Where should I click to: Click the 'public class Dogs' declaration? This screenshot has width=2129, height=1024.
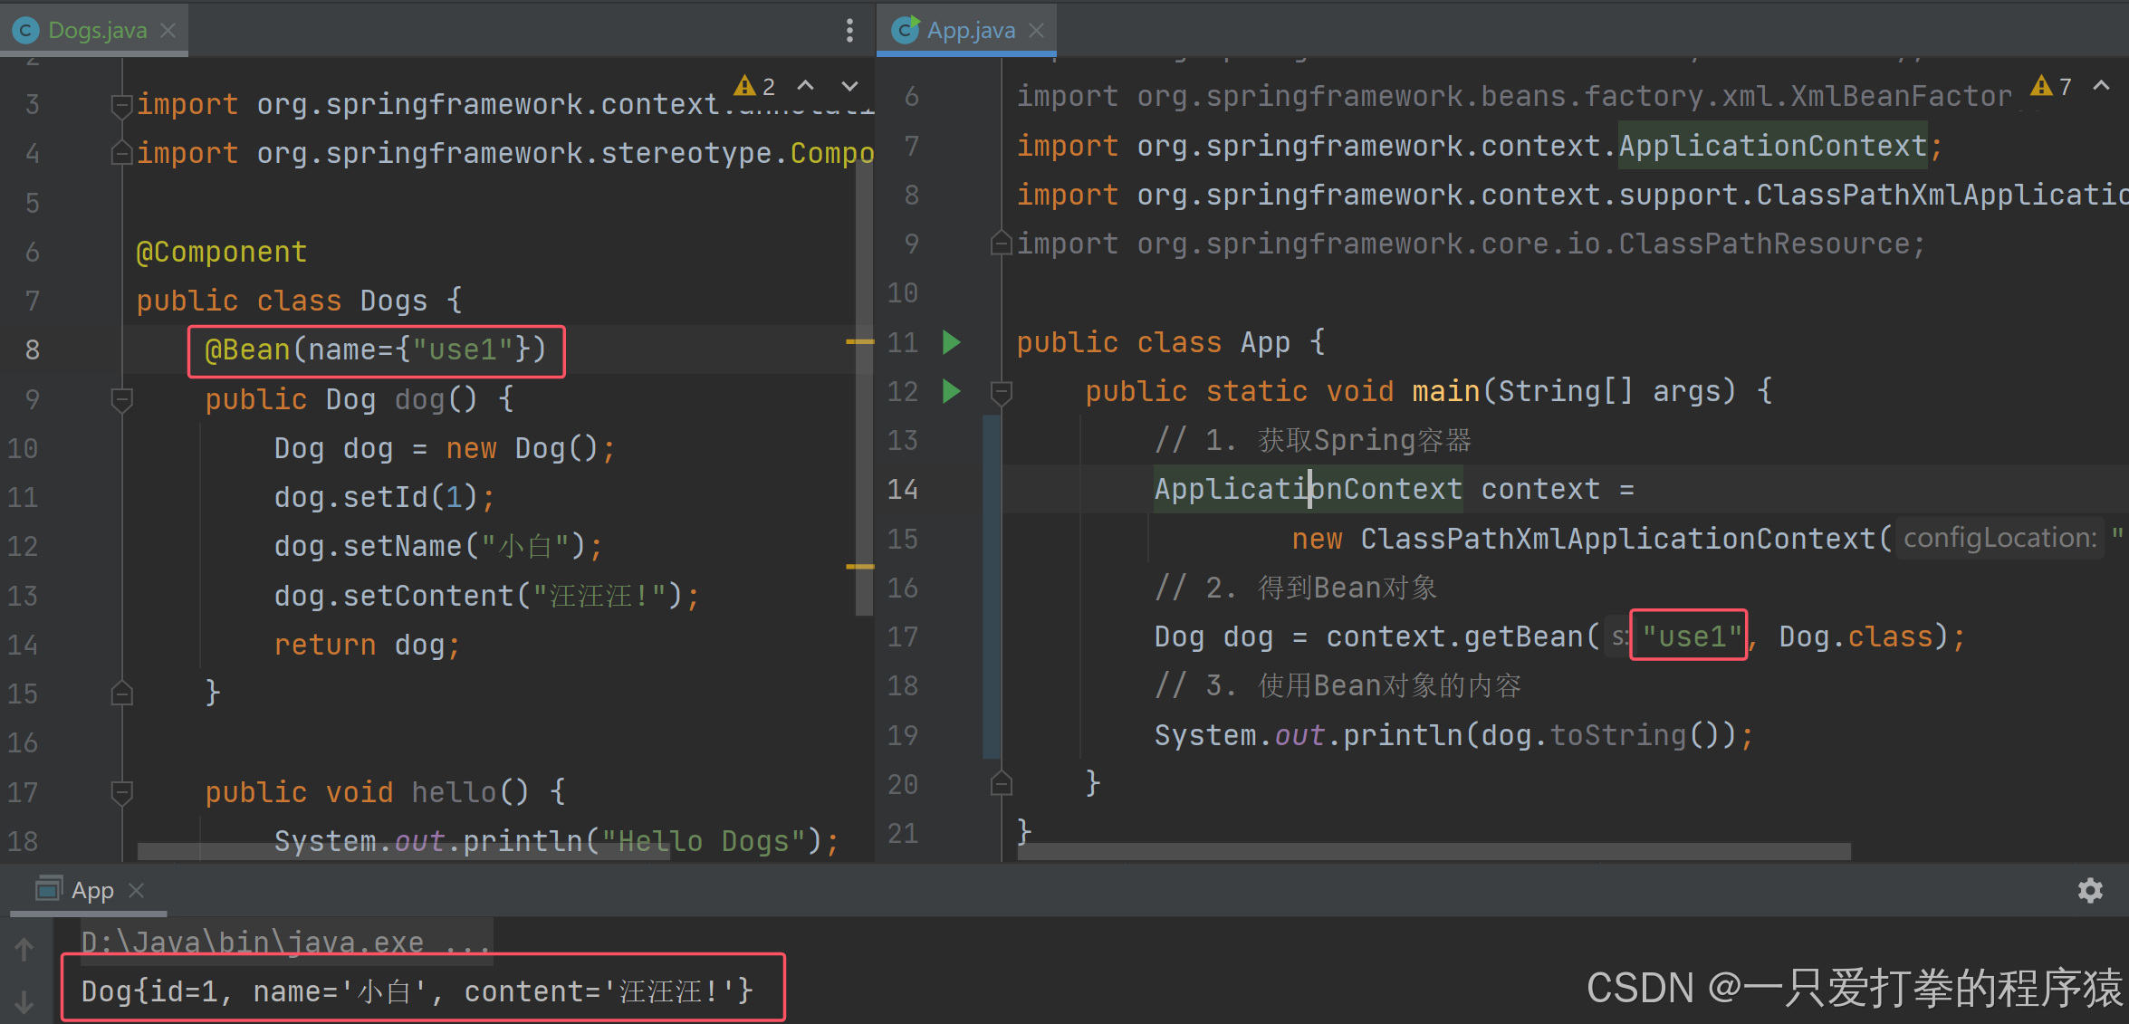299,301
